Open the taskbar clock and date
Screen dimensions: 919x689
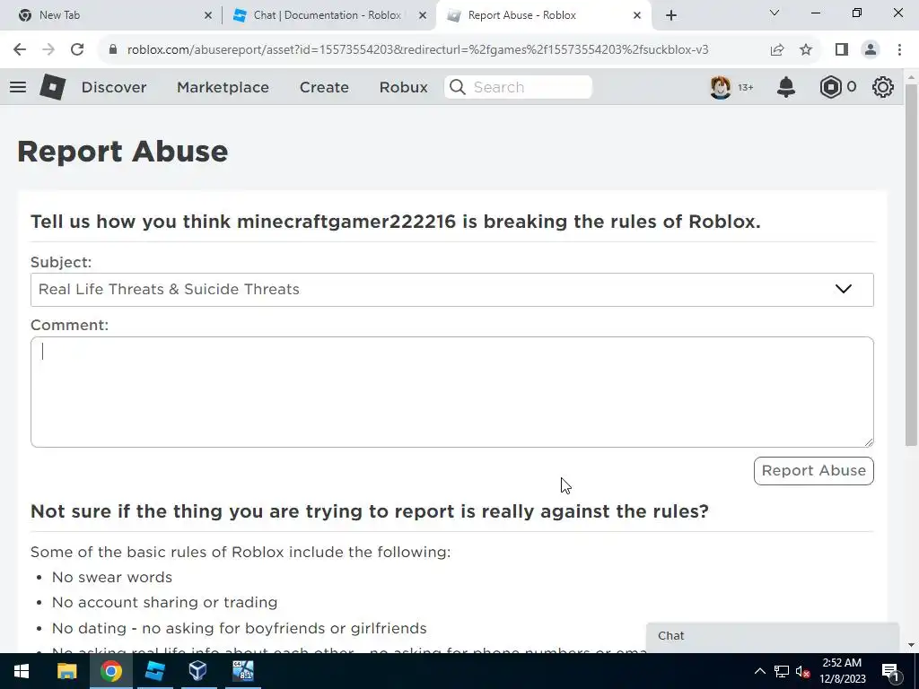click(842, 671)
